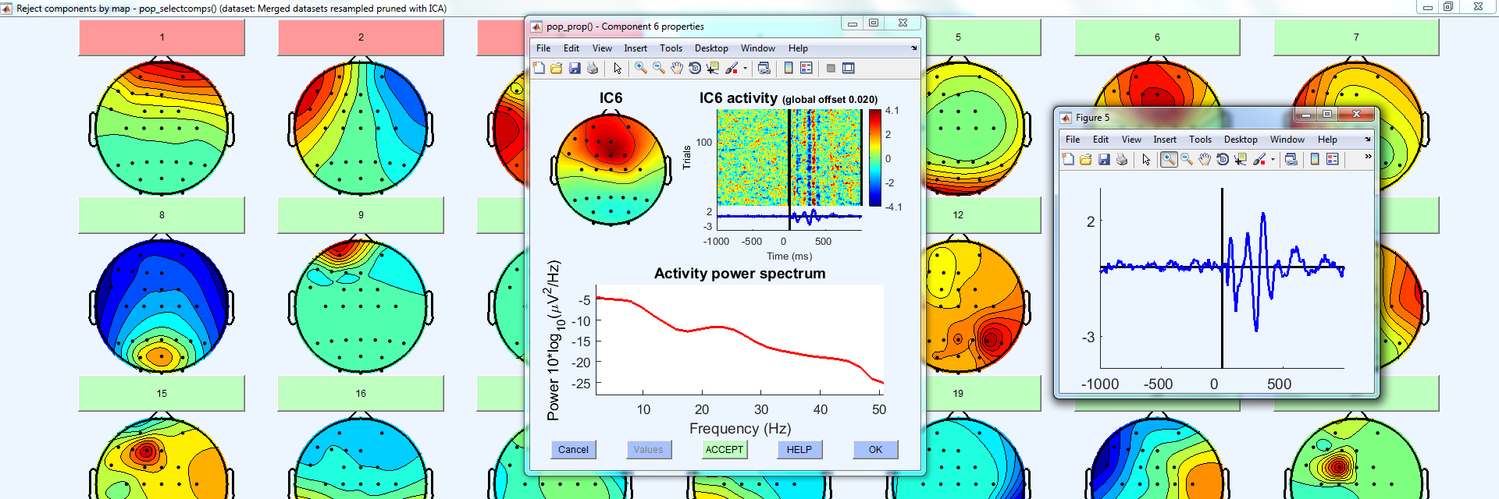This screenshot has width=1499, height=499.
Task: Click red component 2 button in reject window
Action: (361, 37)
